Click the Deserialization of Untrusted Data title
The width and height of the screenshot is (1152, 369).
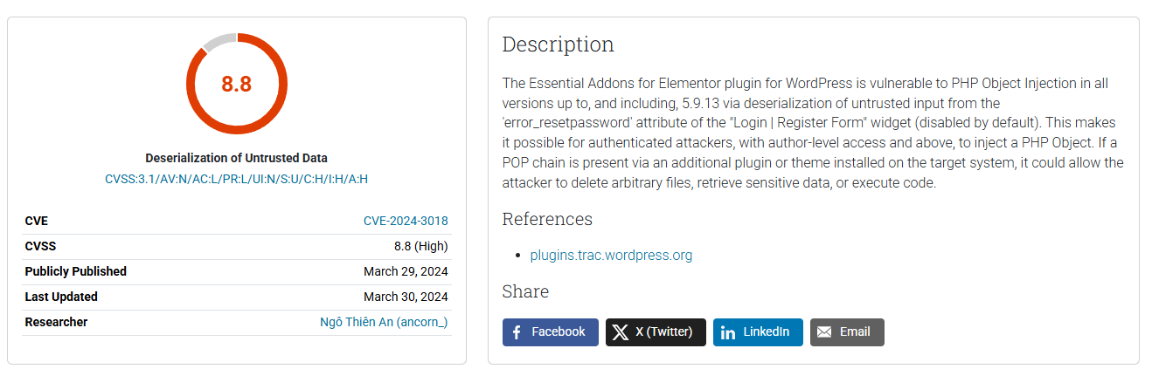coord(236,158)
